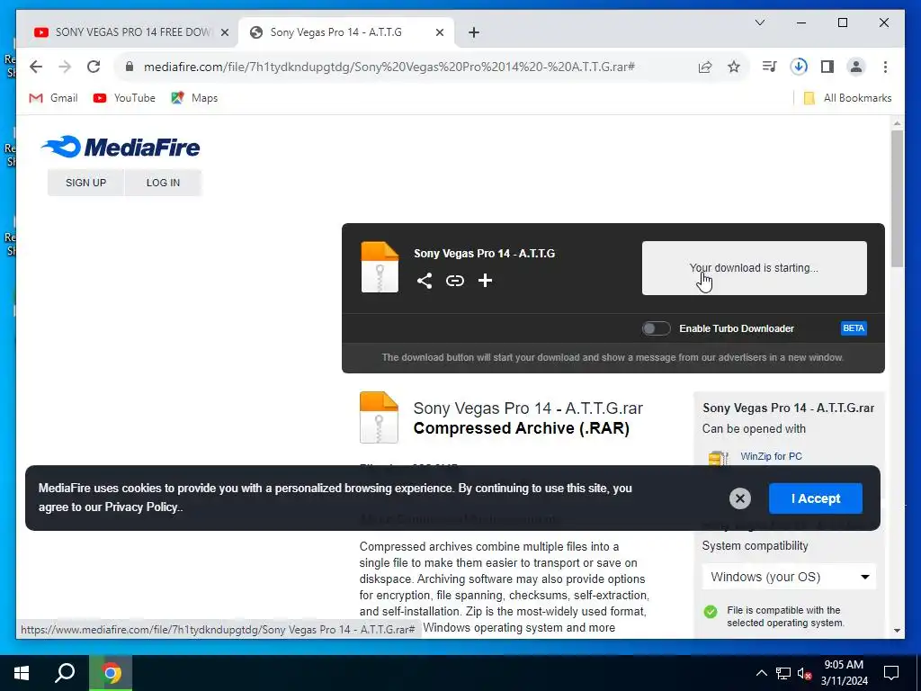Open the notification center
This screenshot has height=691, width=921.
891,673
